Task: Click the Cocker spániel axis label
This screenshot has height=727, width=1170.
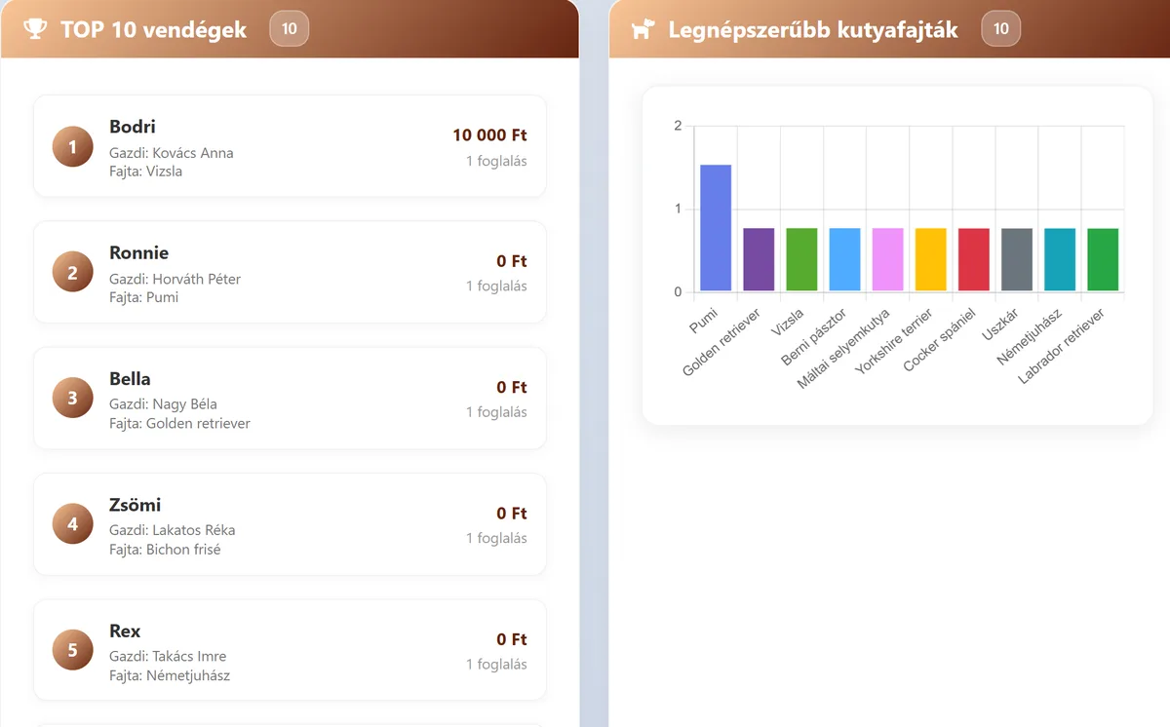Action: [940, 339]
